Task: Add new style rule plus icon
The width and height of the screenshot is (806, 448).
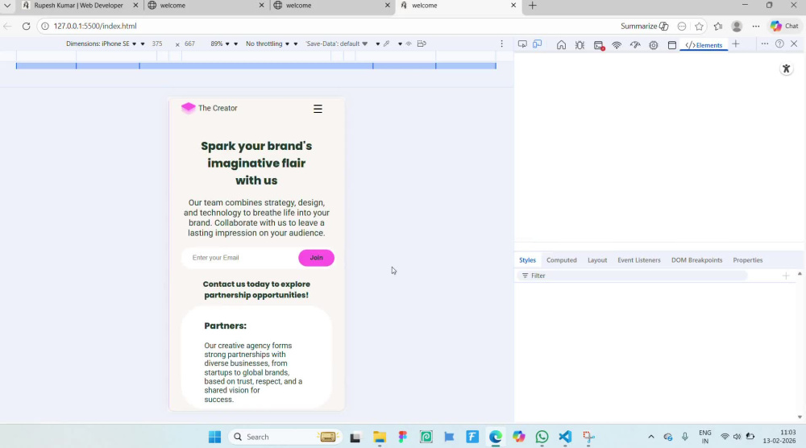Action: click(x=786, y=276)
